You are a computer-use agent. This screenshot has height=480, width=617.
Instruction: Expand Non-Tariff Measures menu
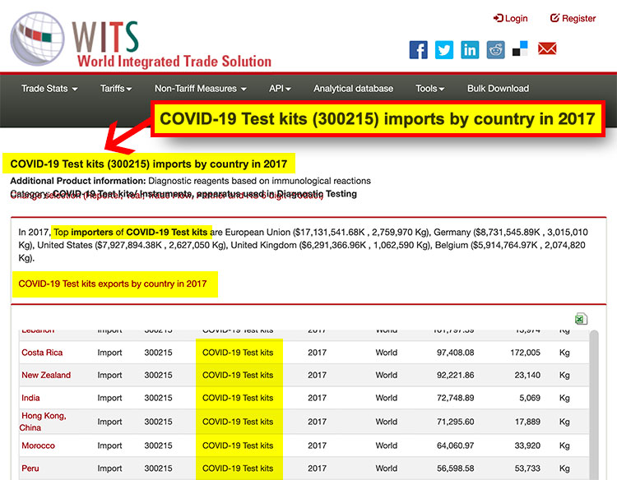pyautogui.click(x=201, y=89)
